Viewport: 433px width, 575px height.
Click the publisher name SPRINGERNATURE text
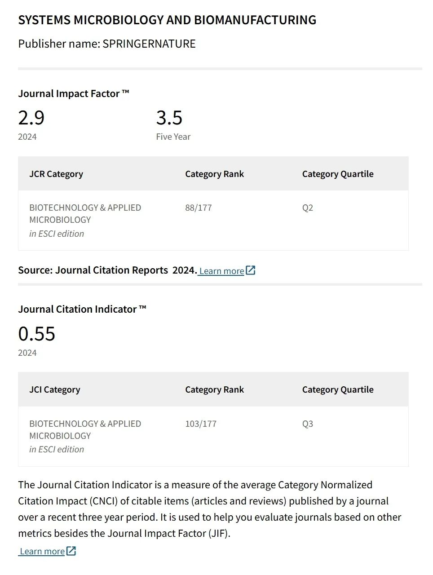[149, 44]
